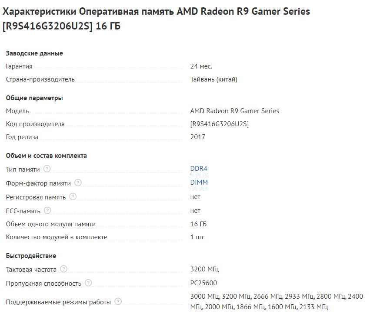Screen dimensions: 370x313
Task: Click the 24 мес. warranty value
Action: pyautogui.click(x=201, y=66)
